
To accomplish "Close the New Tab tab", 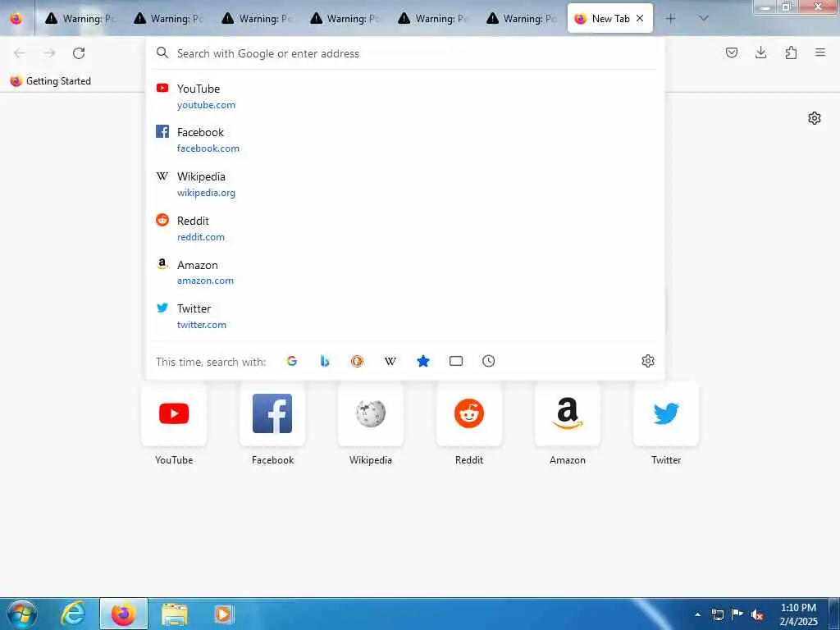I will coord(640,18).
